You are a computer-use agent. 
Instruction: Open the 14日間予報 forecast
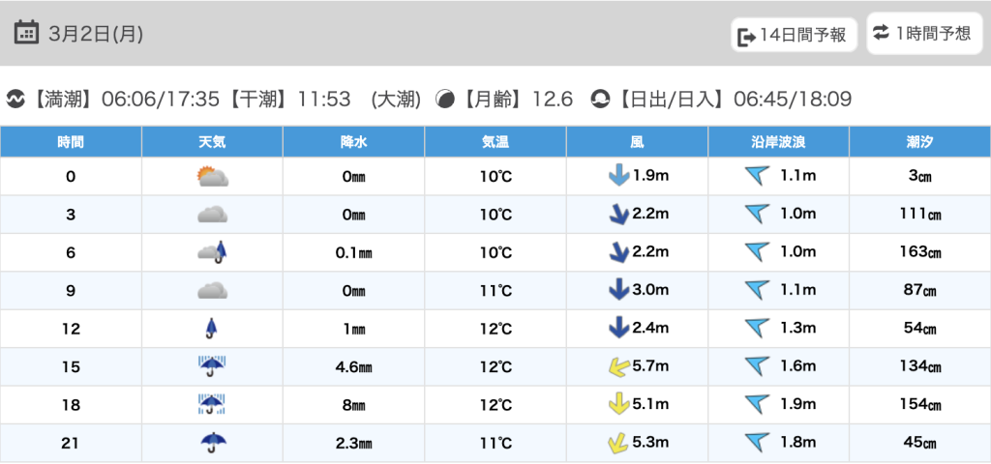(x=794, y=36)
